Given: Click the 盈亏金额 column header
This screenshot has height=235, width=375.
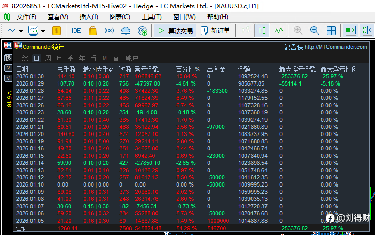Looking at the screenshot, I should [147, 69].
